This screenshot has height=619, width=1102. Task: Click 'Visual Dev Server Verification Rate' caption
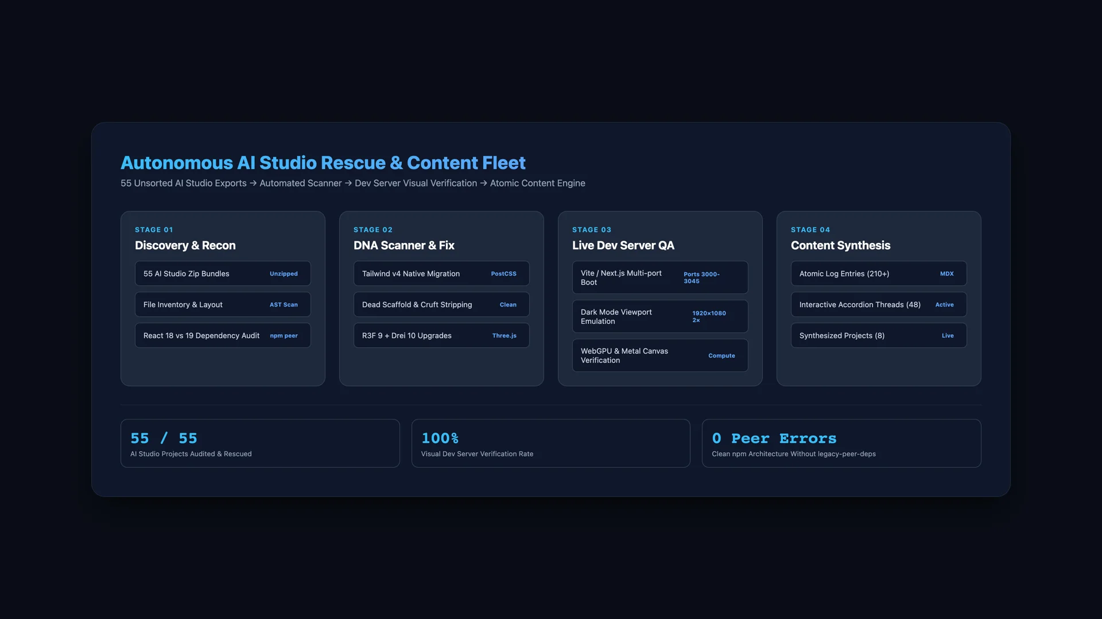click(x=477, y=454)
